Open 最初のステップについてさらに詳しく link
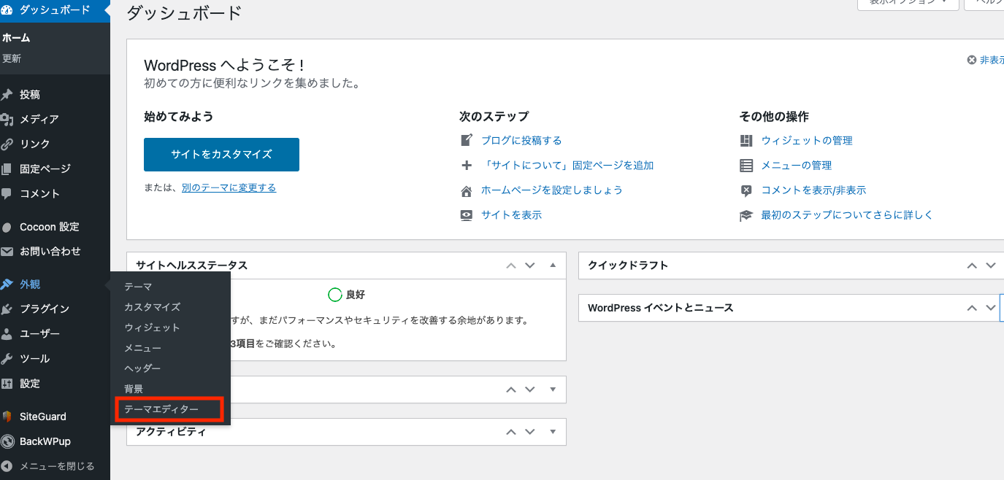The width and height of the screenshot is (1004, 480). click(847, 215)
